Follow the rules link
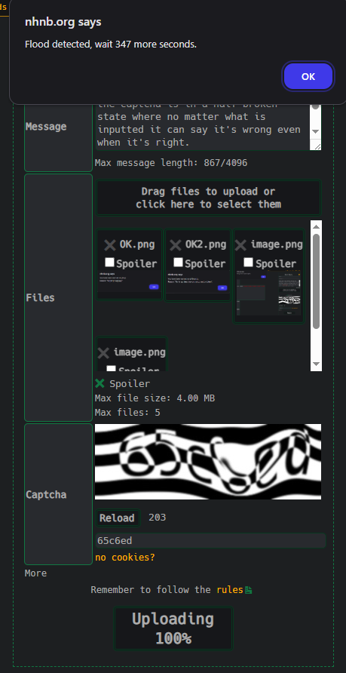 [229, 590]
